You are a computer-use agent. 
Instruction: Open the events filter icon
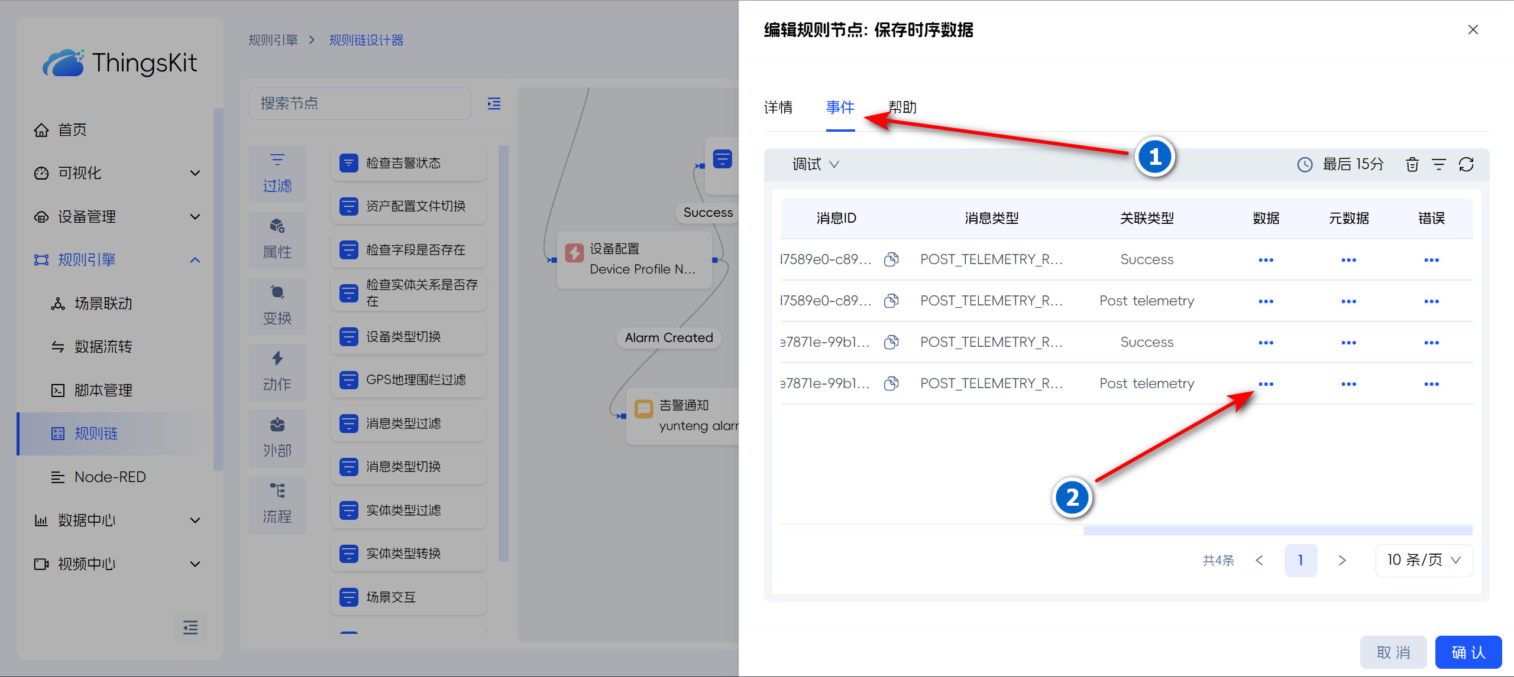pyautogui.click(x=1439, y=164)
